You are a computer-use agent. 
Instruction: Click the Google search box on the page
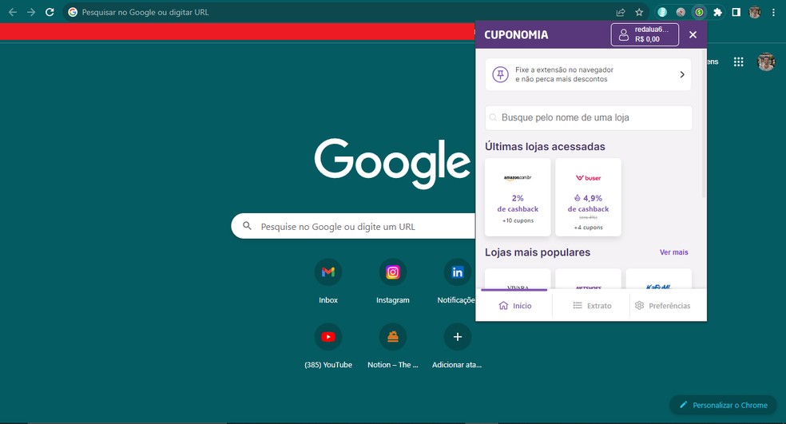coord(353,226)
